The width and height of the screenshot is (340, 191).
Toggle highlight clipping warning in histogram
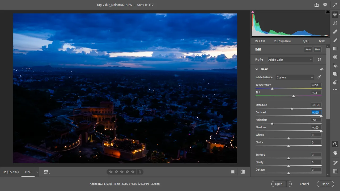328,12
